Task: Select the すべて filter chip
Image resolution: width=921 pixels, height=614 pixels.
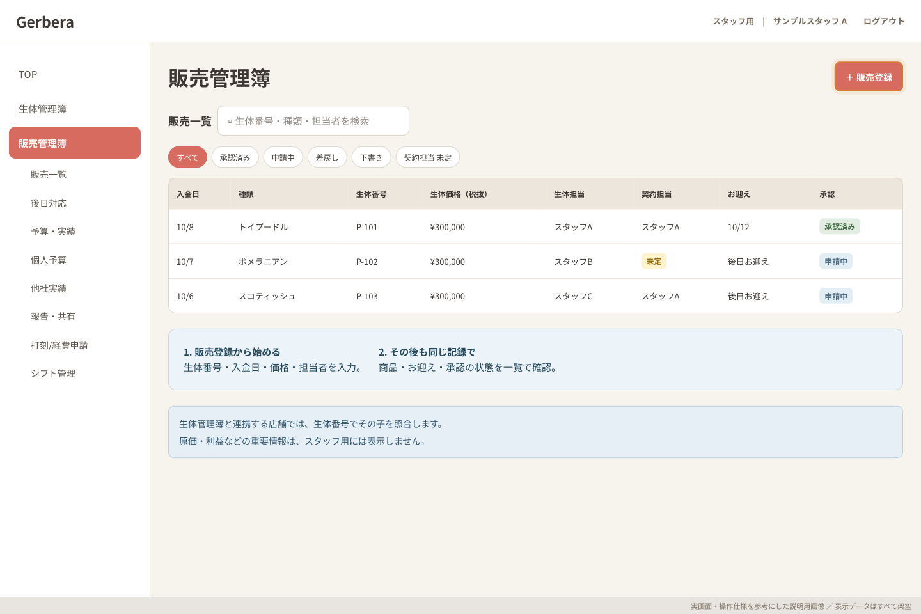Action: (x=187, y=157)
